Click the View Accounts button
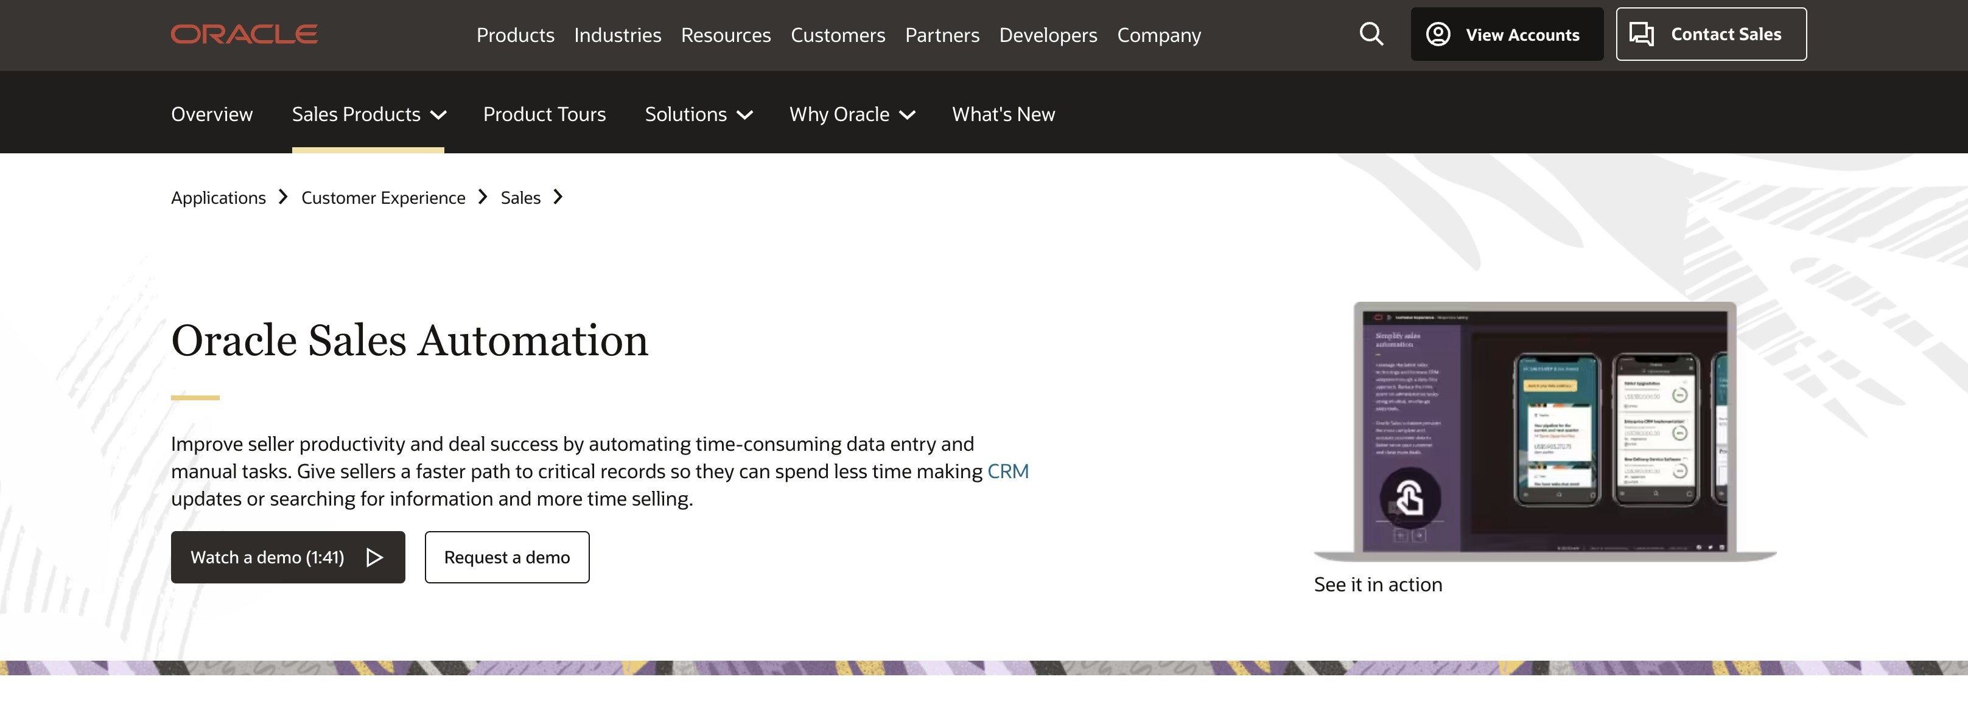 coord(1506,34)
